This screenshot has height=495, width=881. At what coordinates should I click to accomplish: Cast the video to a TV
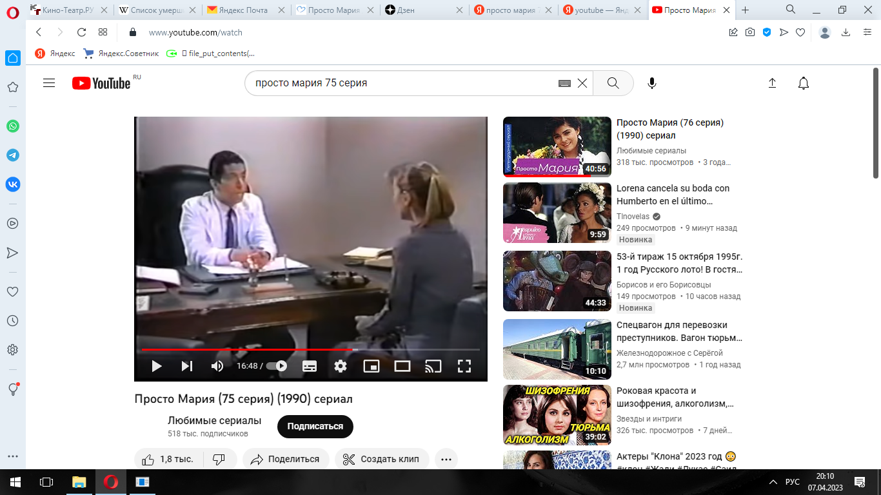coord(433,366)
